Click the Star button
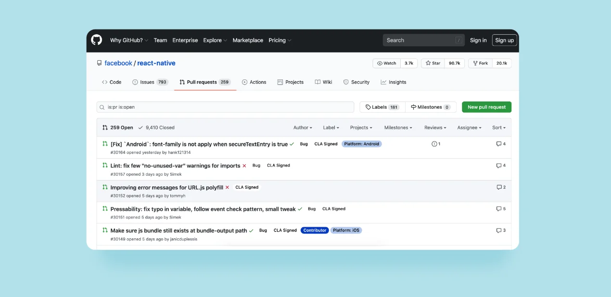The height and width of the screenshot is (297, 611). click(433, 64)
